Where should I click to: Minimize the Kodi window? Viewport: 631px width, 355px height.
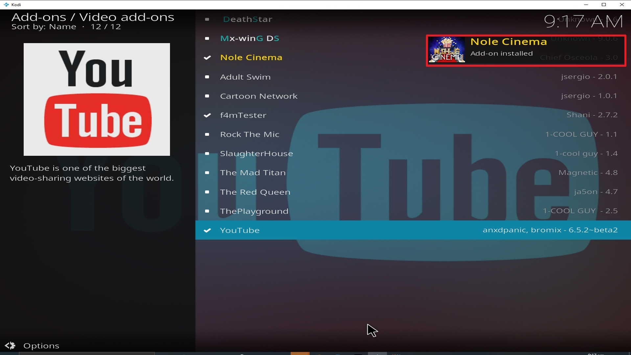[x=586, y=5]
